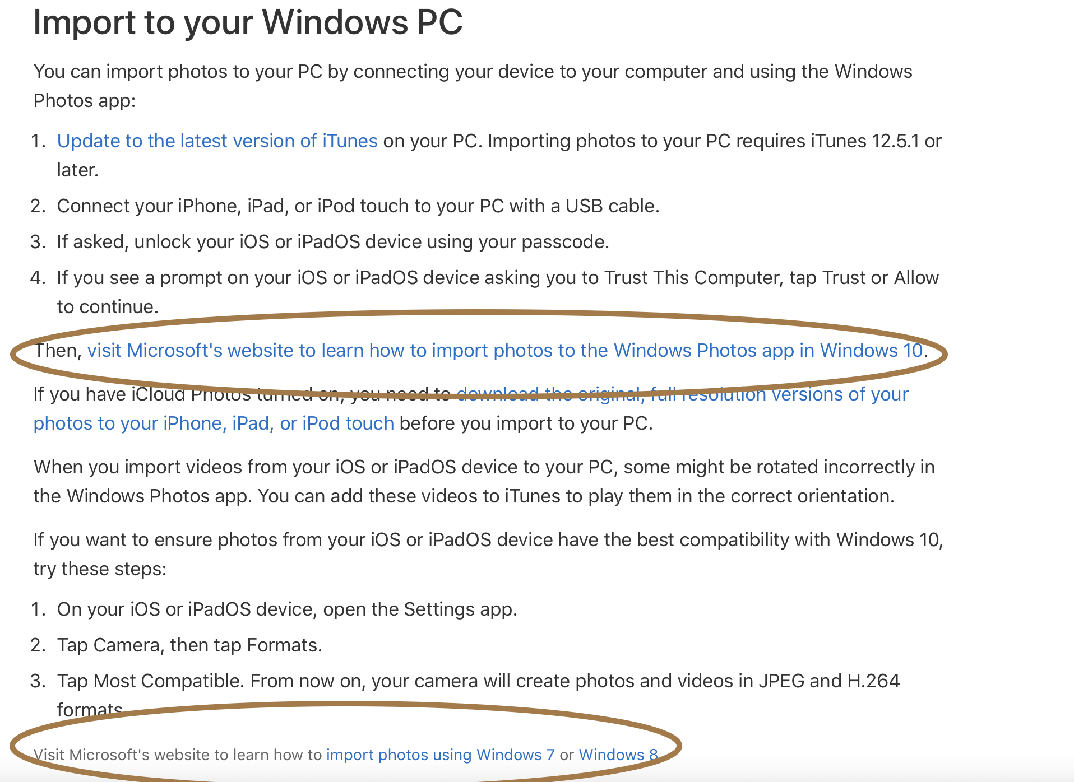Click the 'Tap Camera, then tap Formats' step
This screenshot has width=1074, height=782.
(189, 645)
